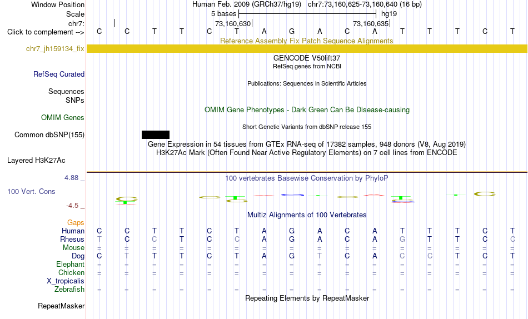The image size is (528, 319).
Task: Click the G base in the reference sequence row
Action: 292,31
